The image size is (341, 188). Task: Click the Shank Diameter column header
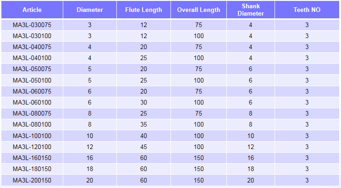tap(251, 10)
